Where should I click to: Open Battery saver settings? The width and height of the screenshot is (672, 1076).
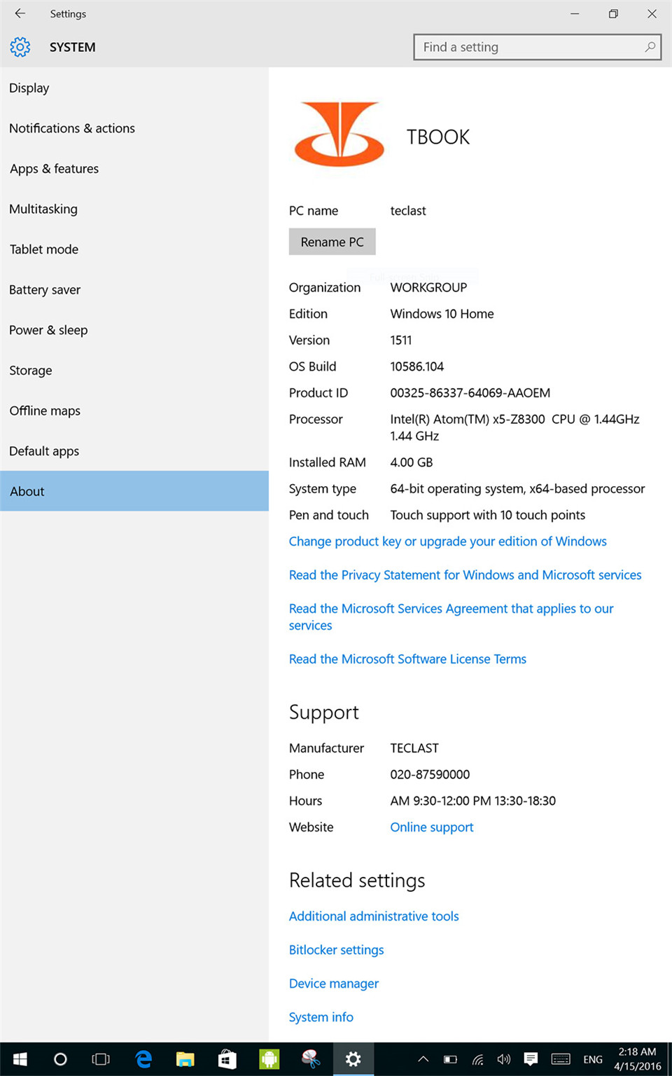pos(134,290)
